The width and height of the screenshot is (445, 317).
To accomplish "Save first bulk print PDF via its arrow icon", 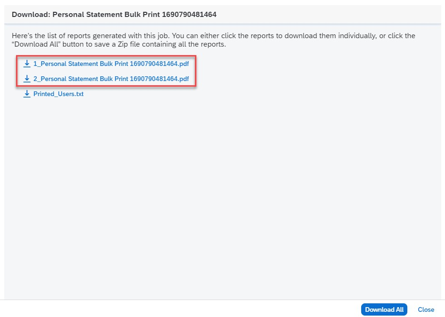I will tap(27, 64).
